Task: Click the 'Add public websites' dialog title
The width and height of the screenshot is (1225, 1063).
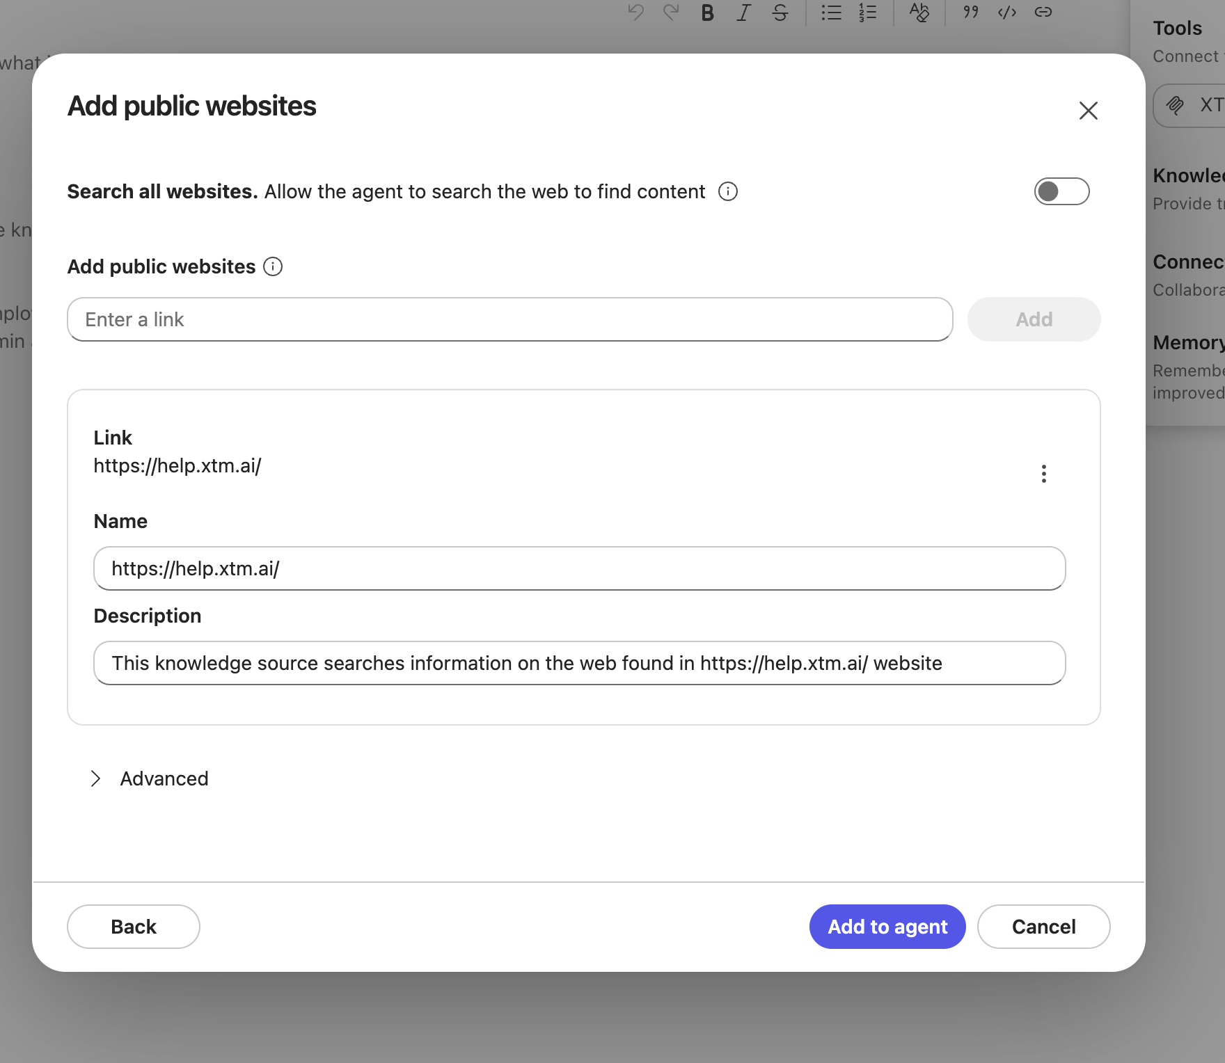Action: click(192, 106)
